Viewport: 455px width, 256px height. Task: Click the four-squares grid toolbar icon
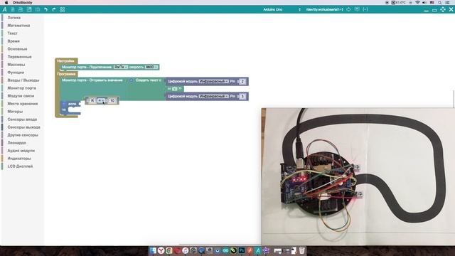(62, 9)
